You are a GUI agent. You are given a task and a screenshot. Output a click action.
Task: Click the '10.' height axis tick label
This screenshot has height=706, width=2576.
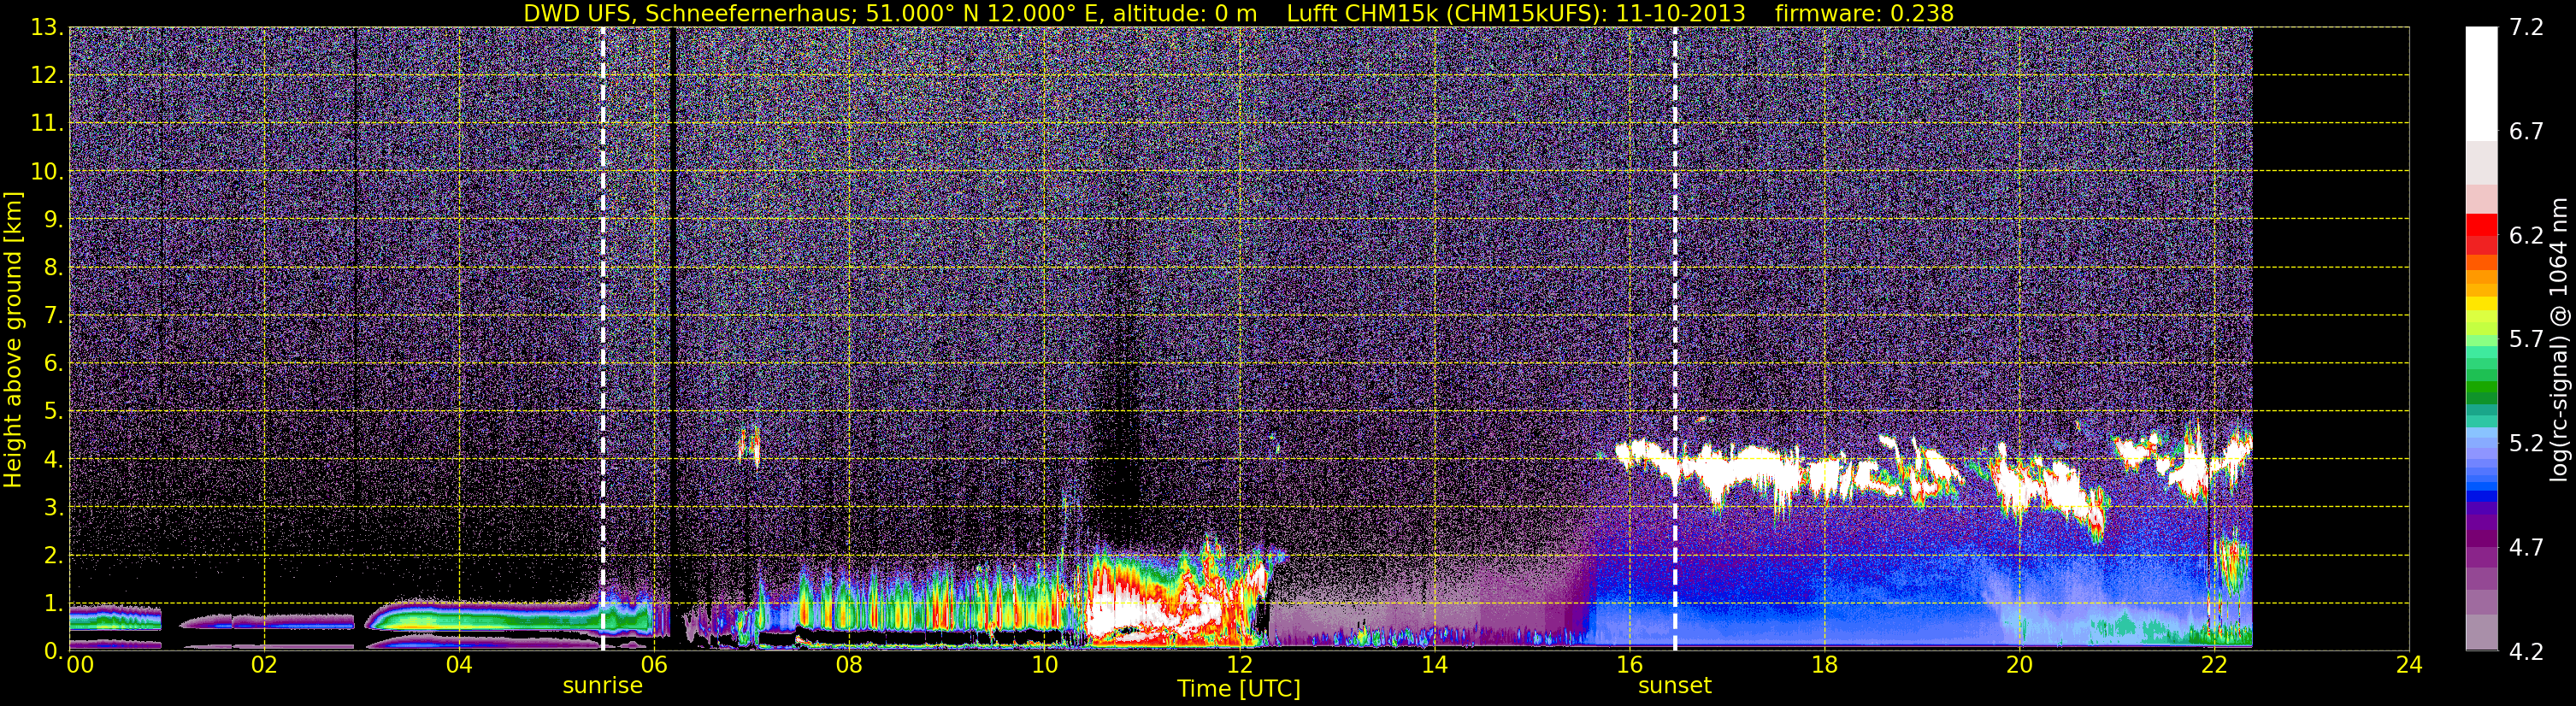(x=48, y=172)
